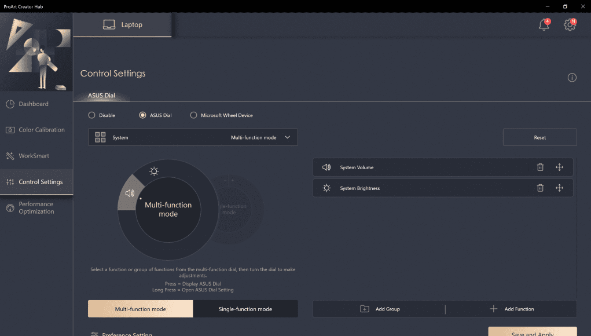Click the System Brightness row label

pyautogui.click(x=359, y=188)
